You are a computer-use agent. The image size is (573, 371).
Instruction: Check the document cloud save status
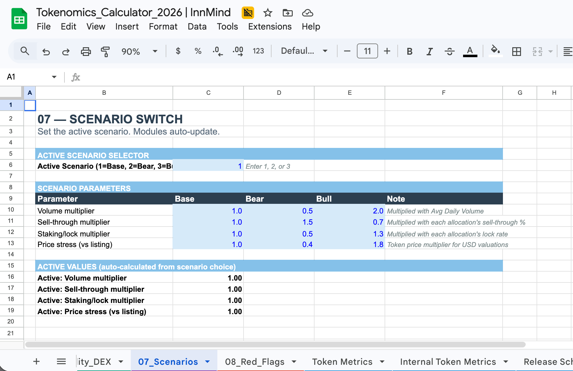[307, 13]
